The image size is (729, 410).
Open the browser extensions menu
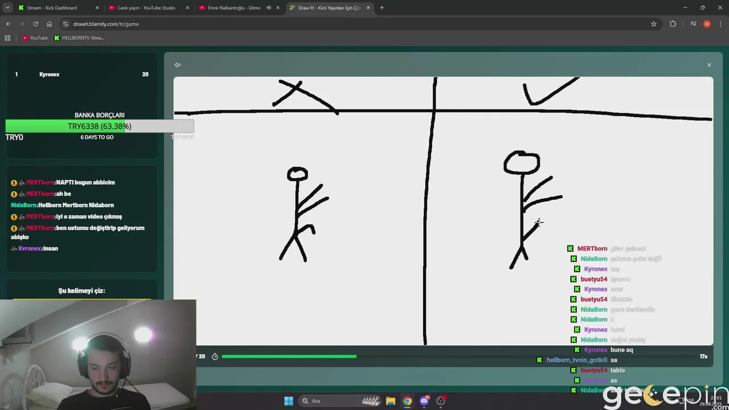(673, 24)
